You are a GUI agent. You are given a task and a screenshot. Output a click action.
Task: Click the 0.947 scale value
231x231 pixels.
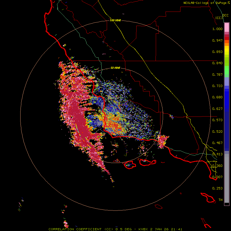click(x=217, y=40)
